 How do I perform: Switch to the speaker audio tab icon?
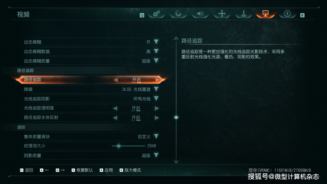pyautogui.click(x=200, y=14)
